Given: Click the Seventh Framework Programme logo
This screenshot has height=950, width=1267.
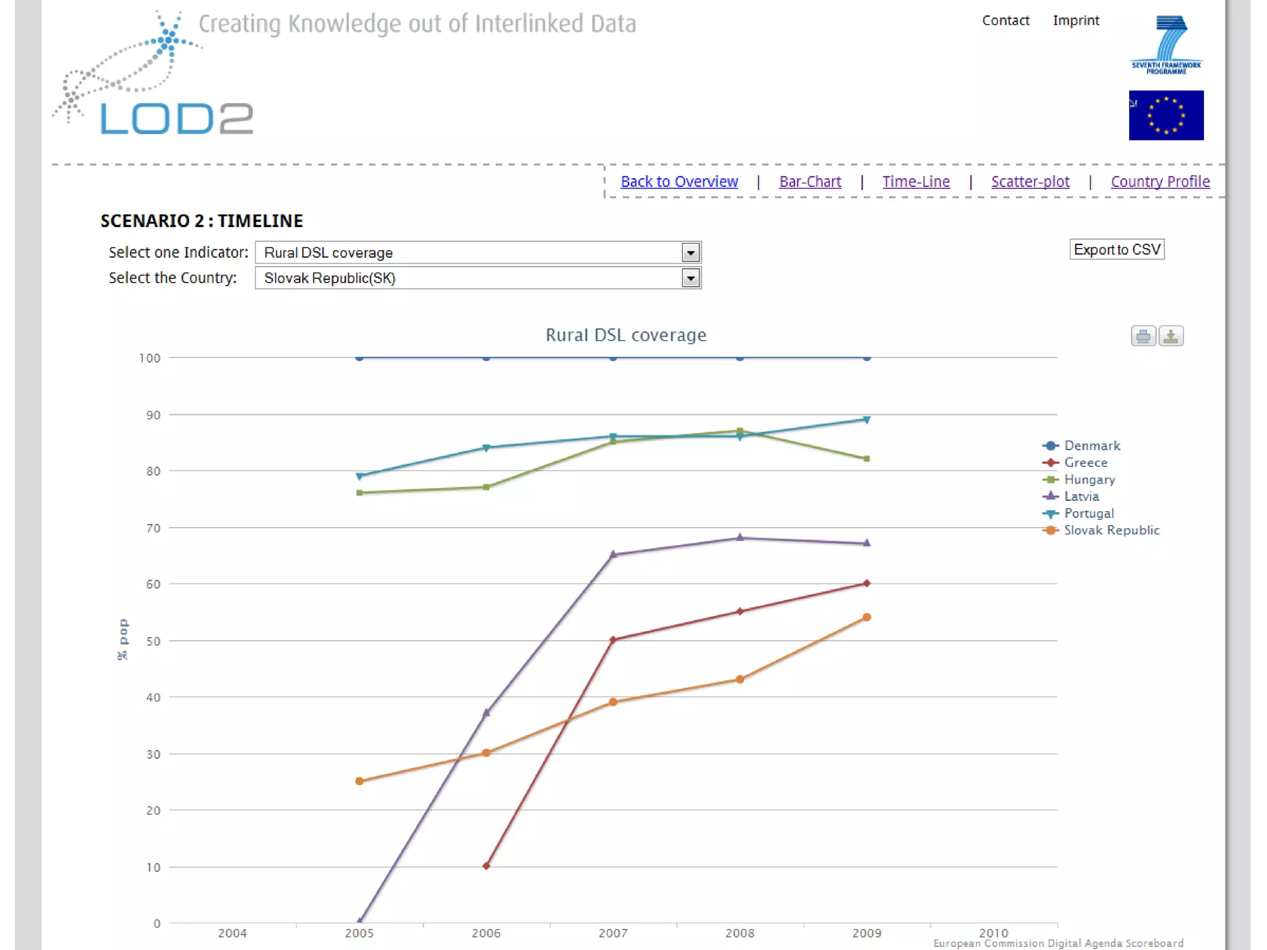Looking at the screenshot, I should (1166, 45).
